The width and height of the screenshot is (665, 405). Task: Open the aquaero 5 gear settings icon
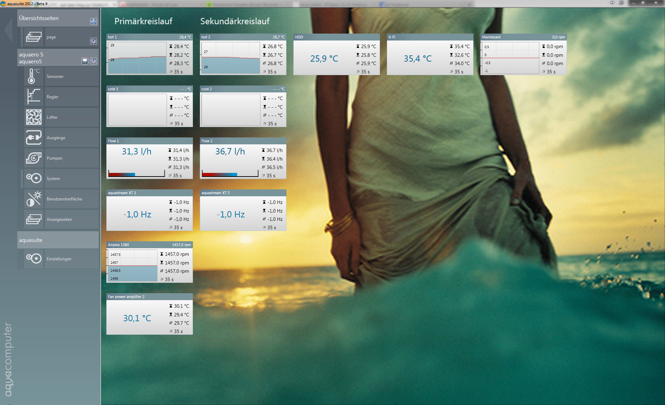[x=93, y=61]
